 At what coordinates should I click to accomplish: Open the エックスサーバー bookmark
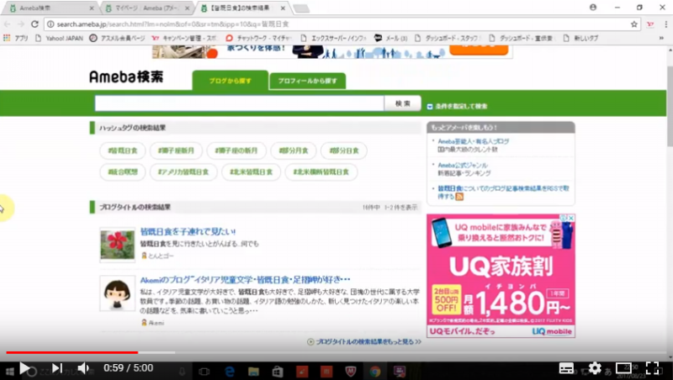click(333, 38)
